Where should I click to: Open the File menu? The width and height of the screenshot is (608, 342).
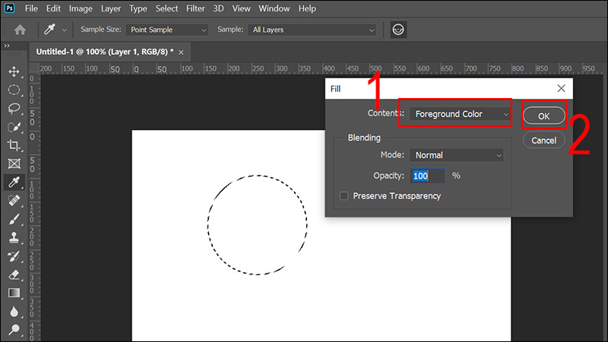31,8
